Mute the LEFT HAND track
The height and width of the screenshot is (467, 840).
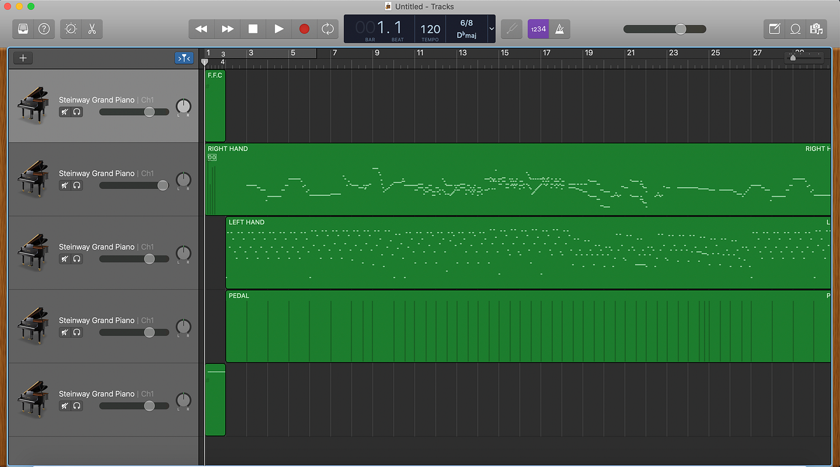pyautogui.click(x=65, y=259)
